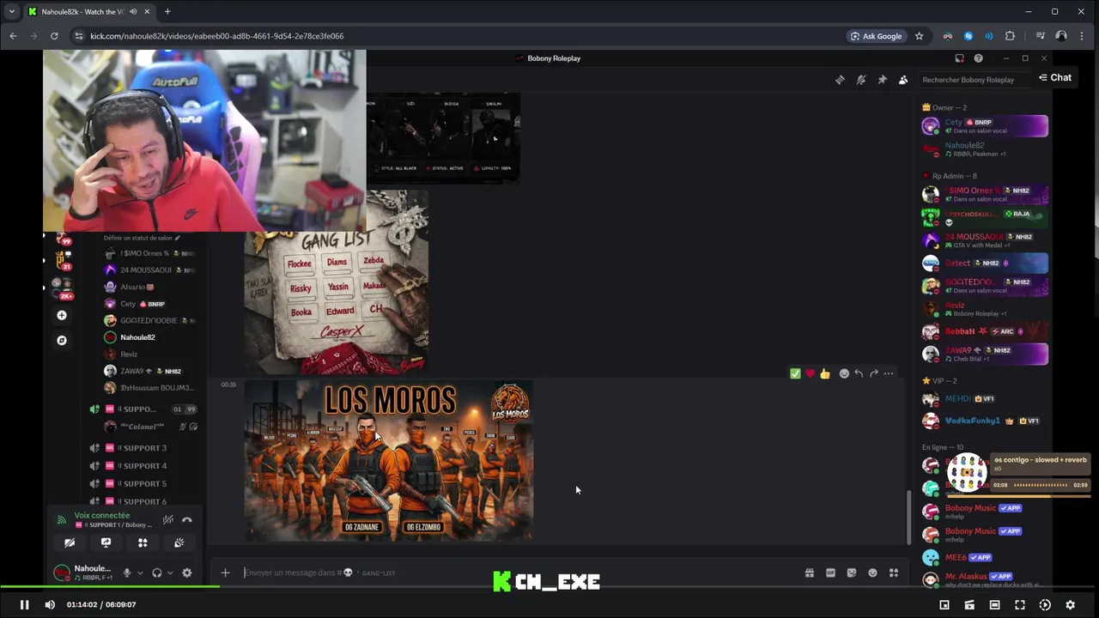Screen dimensions: 1099x618
Task: Create a clip from Kick player controls
Action: tap(969, 604)
